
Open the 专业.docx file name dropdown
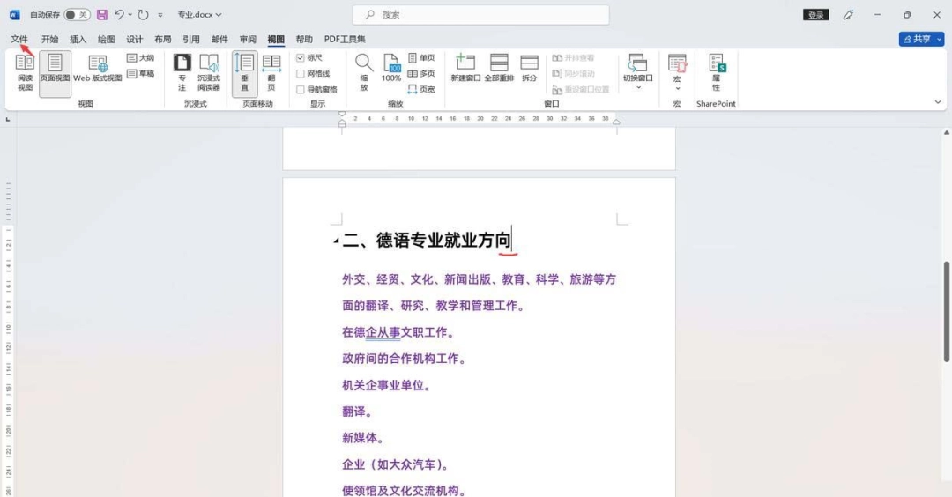pyautogui.click(x=200, y=15)
